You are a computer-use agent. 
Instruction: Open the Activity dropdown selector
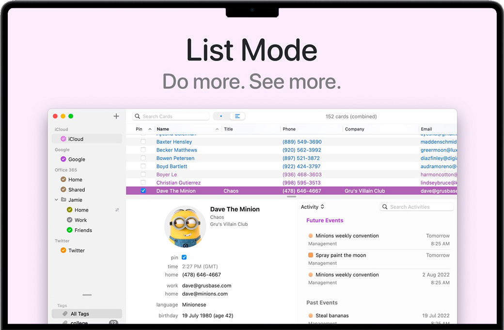pos(313,207)
